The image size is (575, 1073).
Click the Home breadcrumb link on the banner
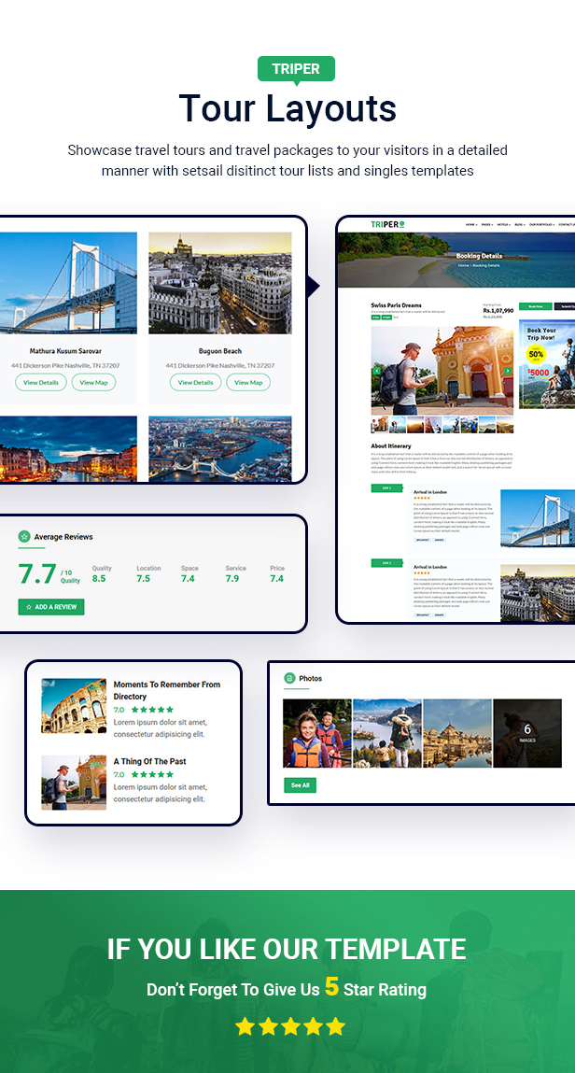[464, 265]
